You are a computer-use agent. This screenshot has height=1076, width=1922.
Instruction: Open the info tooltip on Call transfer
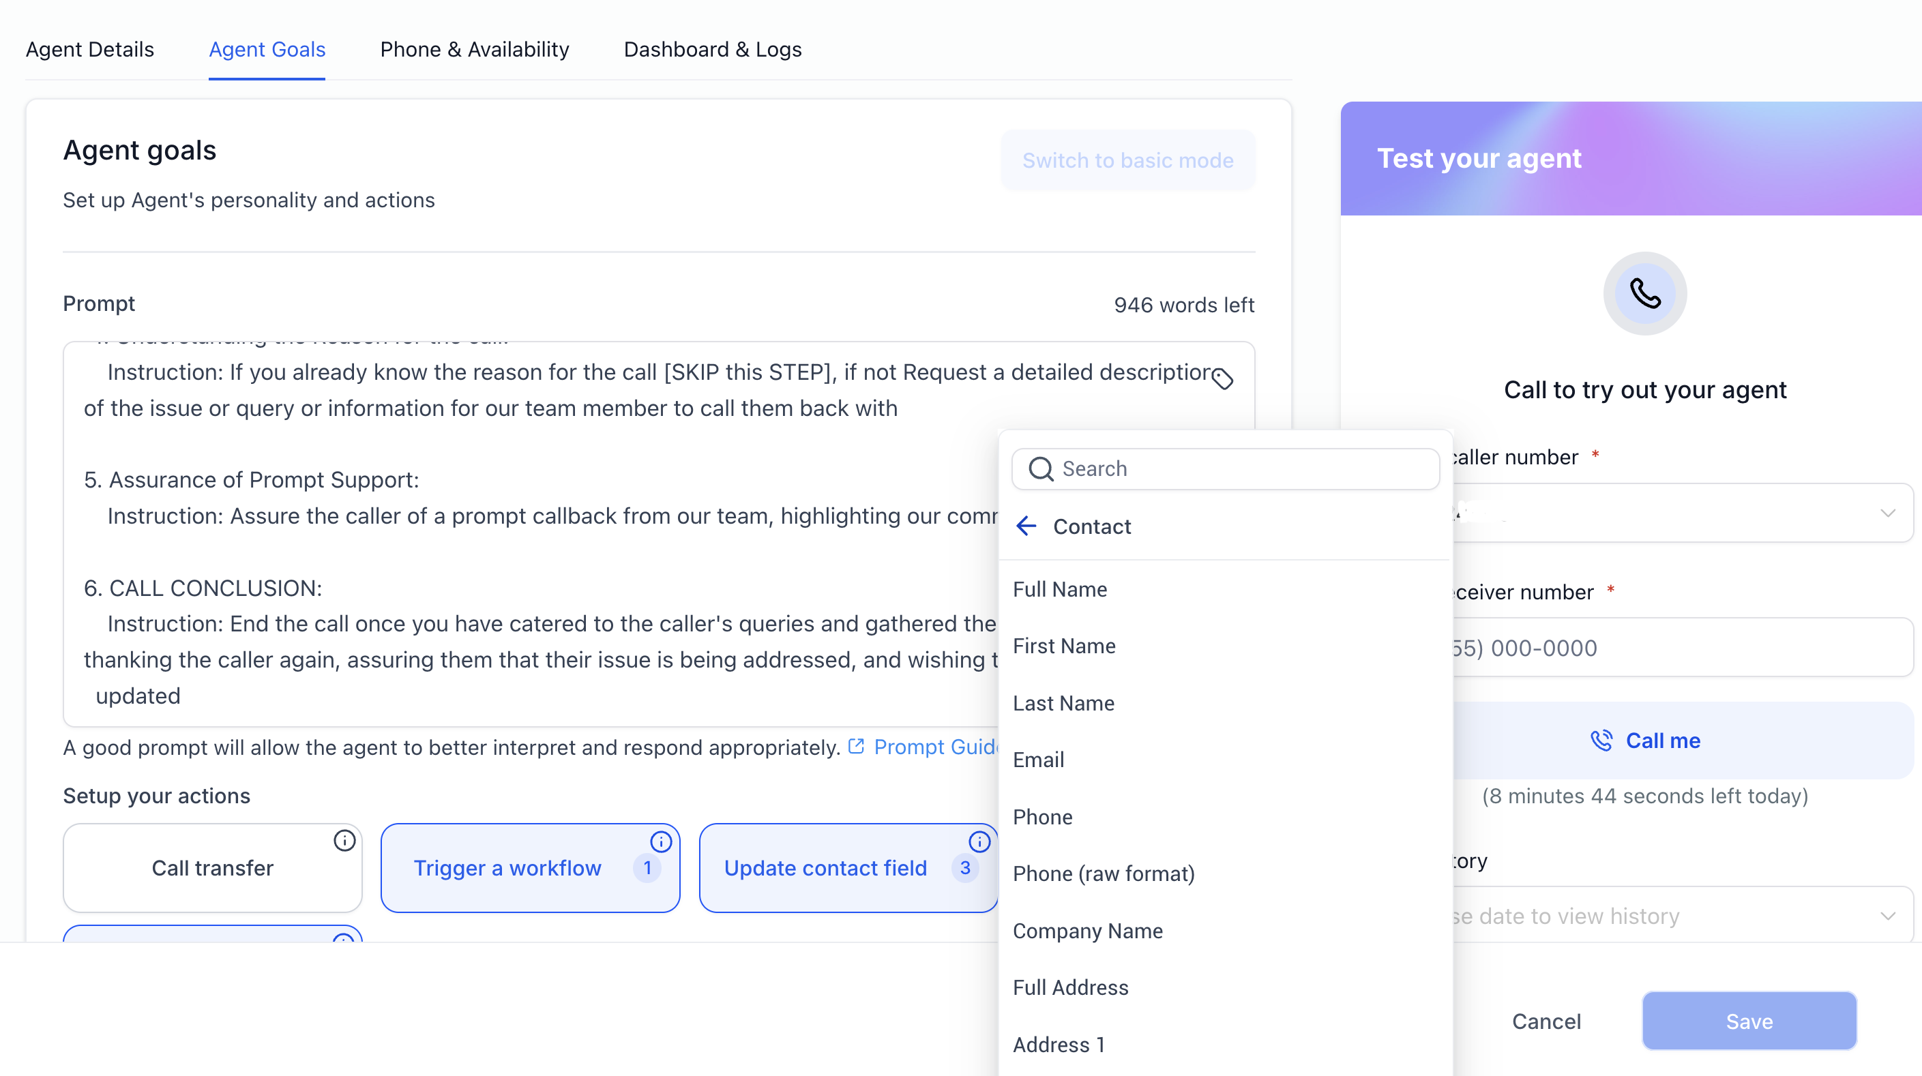coord(344,841)
